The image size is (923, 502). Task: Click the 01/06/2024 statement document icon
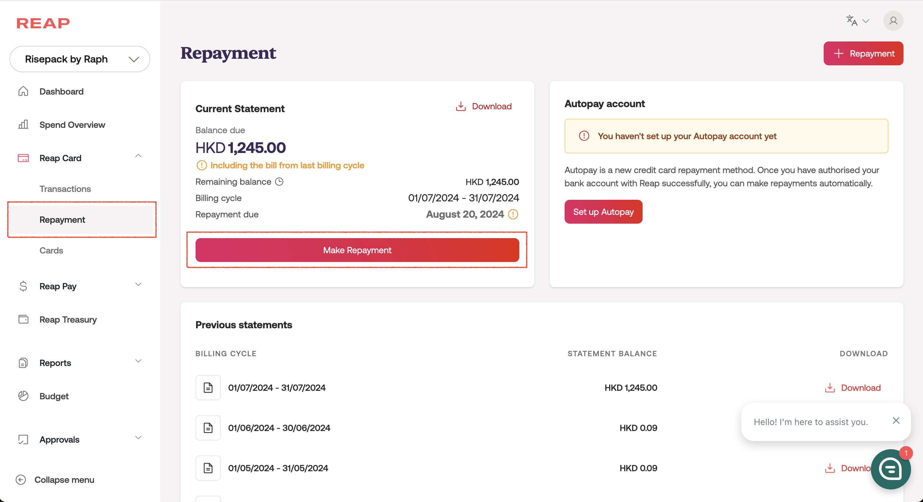pyautogui.click(x=208, y=428)
